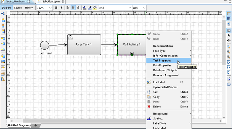Open the Source view tab
232x129 pixels.
tap(18, 8)
